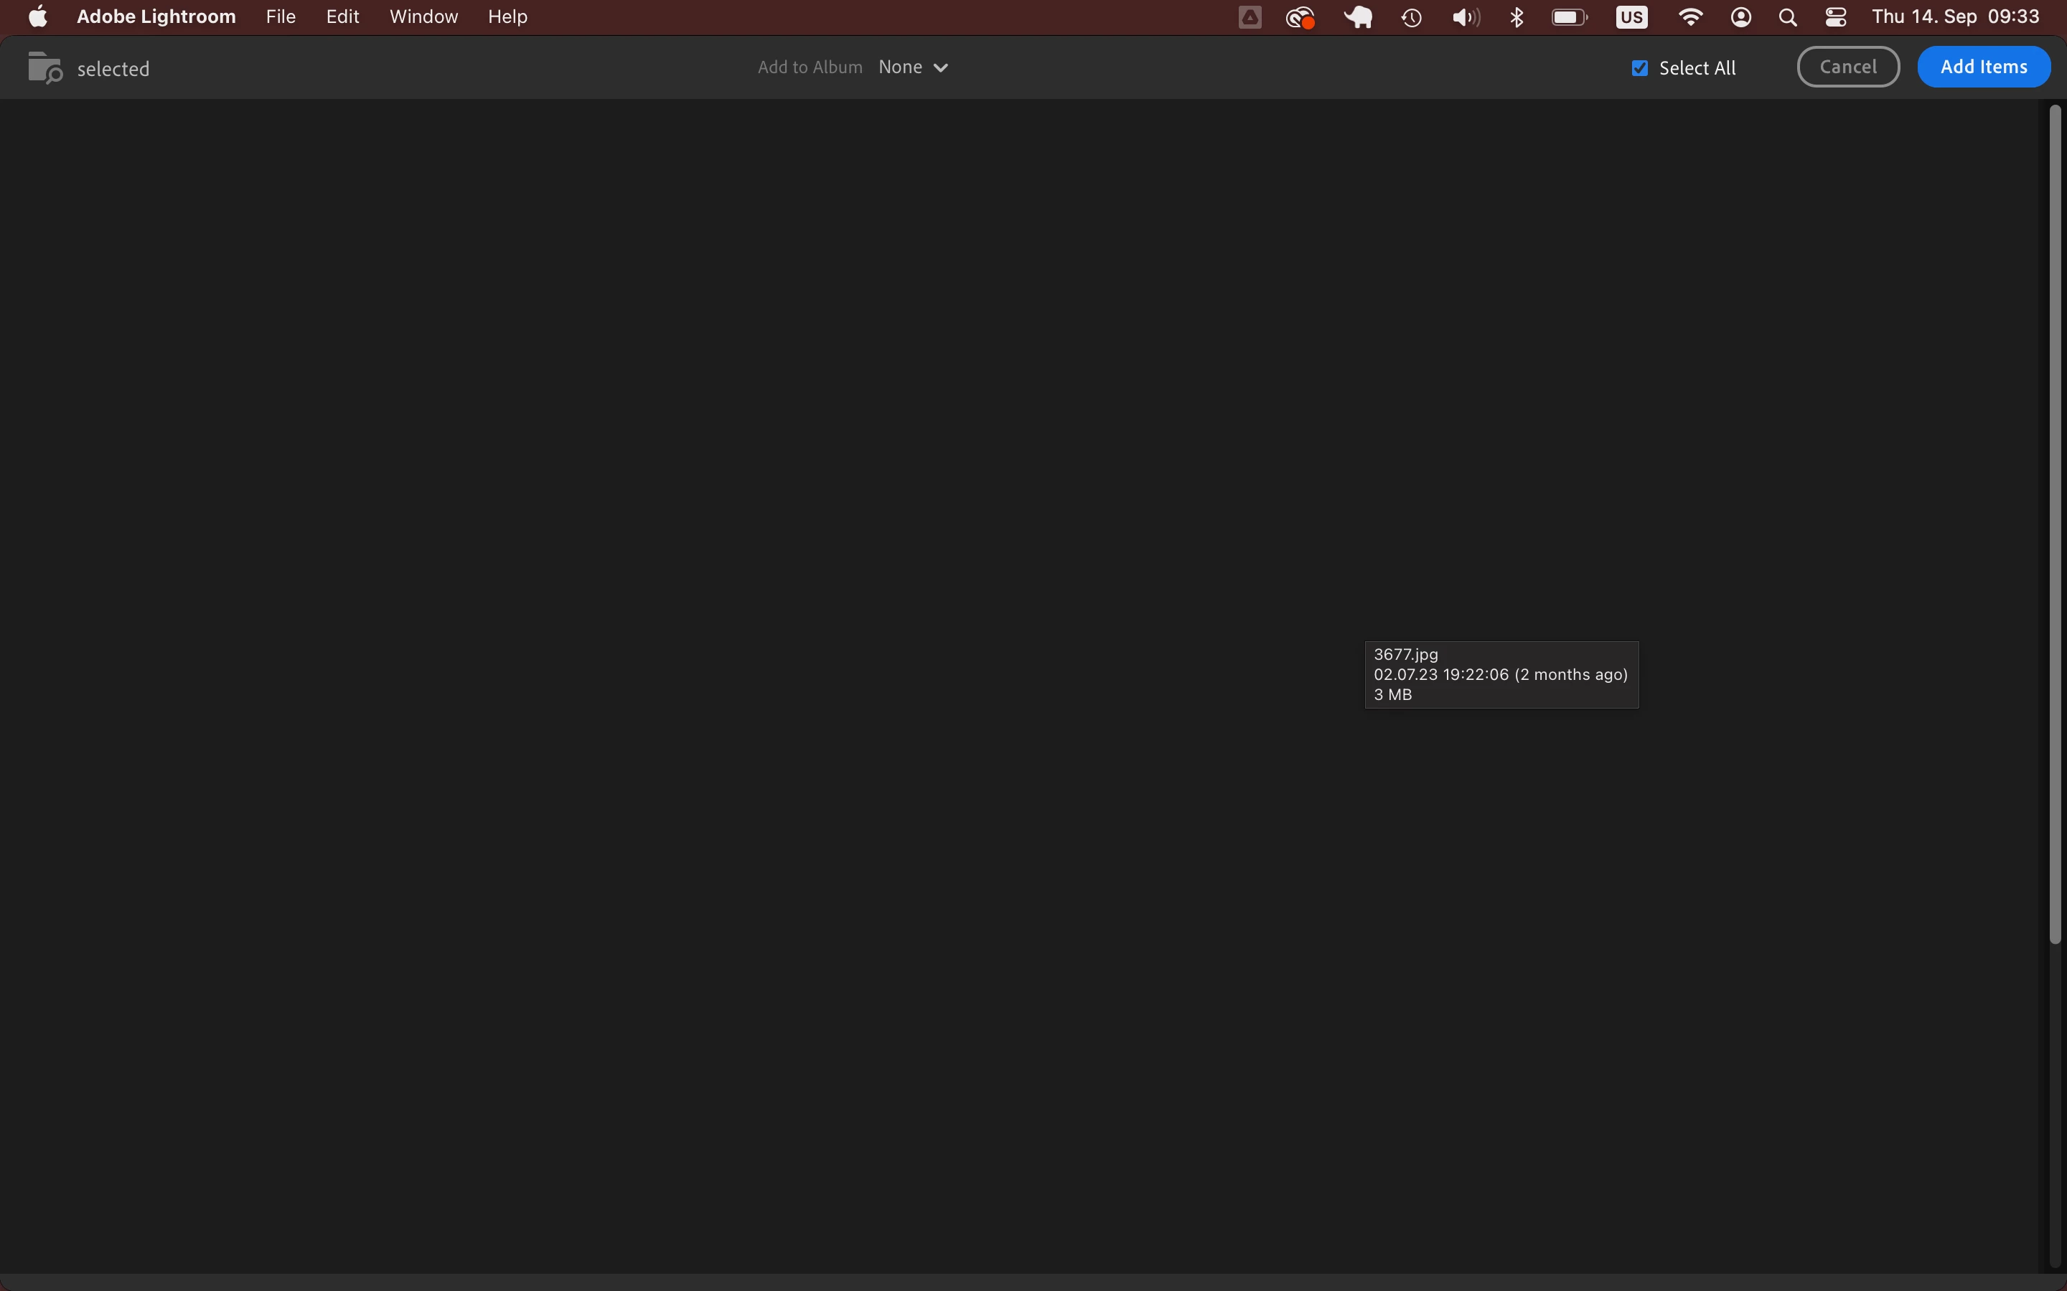Open the elephant icon in the menu bar

[x=1357, y=17]
